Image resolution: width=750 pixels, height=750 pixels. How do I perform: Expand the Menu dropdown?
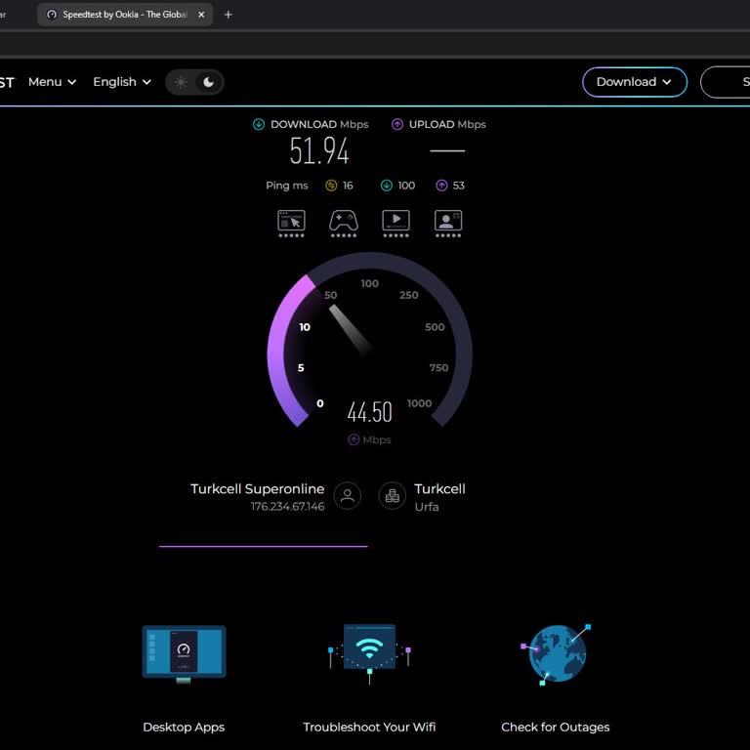coord(52,82)
